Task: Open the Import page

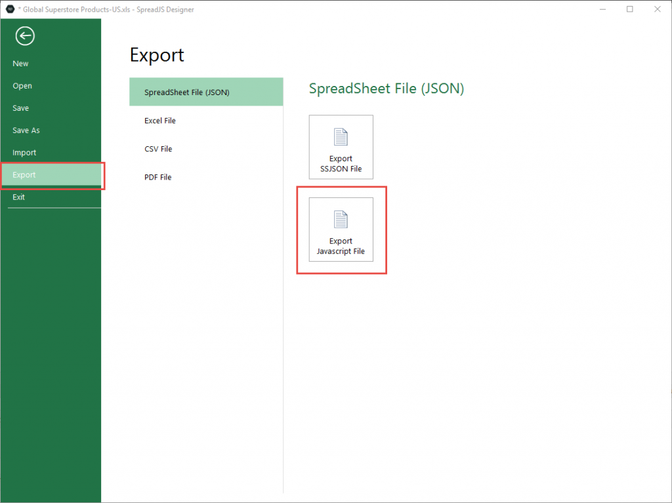Action: click(x=51, y=153)
